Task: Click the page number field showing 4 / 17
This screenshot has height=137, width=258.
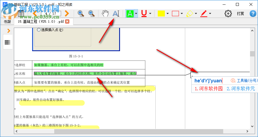Action: click(51, 14)
